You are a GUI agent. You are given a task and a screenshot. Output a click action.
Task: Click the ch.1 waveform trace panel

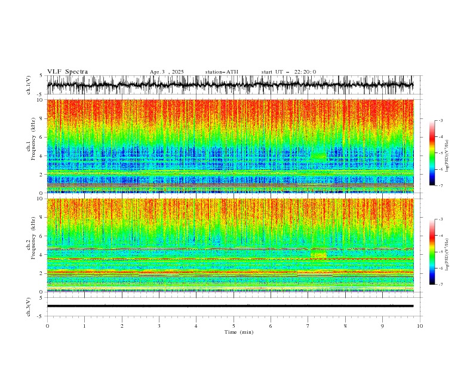coord(230,85)
